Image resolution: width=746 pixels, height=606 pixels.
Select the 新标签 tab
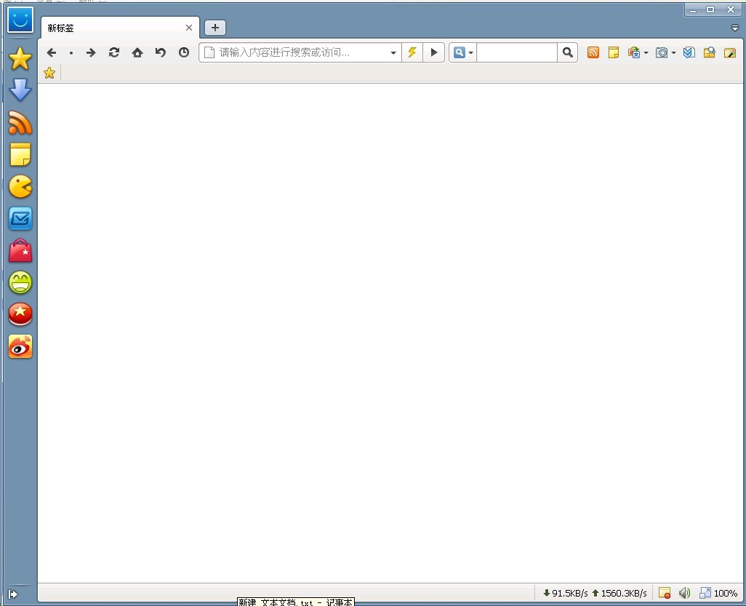109,28
